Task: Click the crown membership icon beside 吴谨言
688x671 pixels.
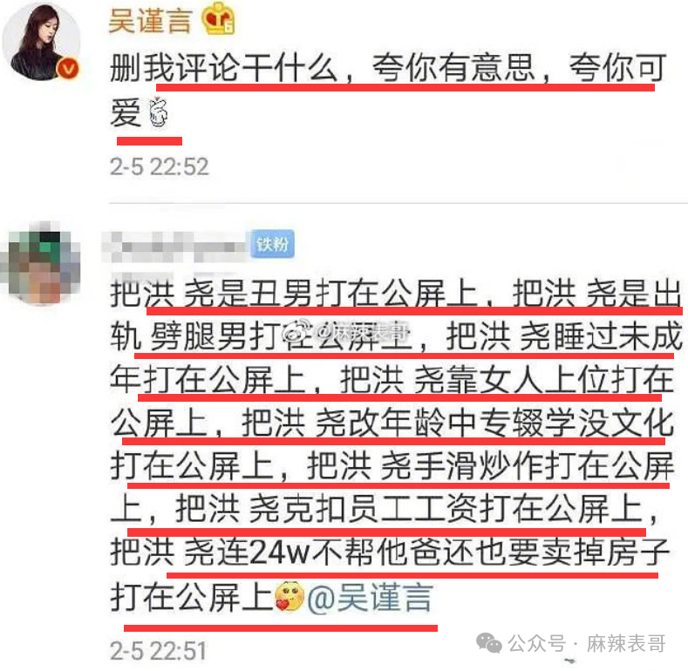Action: 218,21
